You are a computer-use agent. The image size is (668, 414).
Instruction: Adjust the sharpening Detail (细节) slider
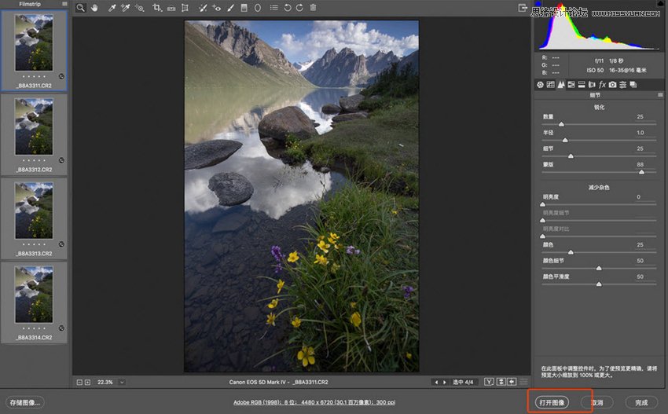coord(571,156)
